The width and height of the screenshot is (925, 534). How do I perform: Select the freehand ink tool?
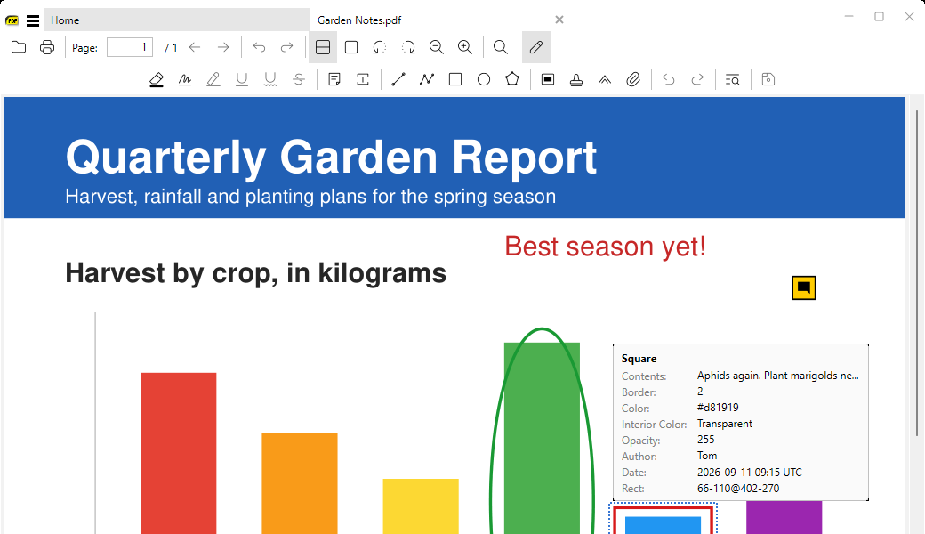point(185,80)
